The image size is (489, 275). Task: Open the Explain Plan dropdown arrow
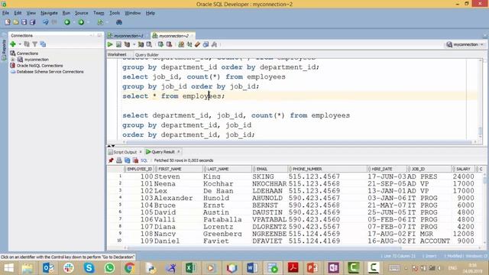(134, 44)
